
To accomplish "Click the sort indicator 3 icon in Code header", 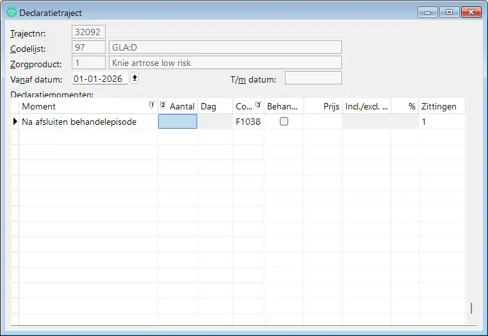I will point(258,106).
